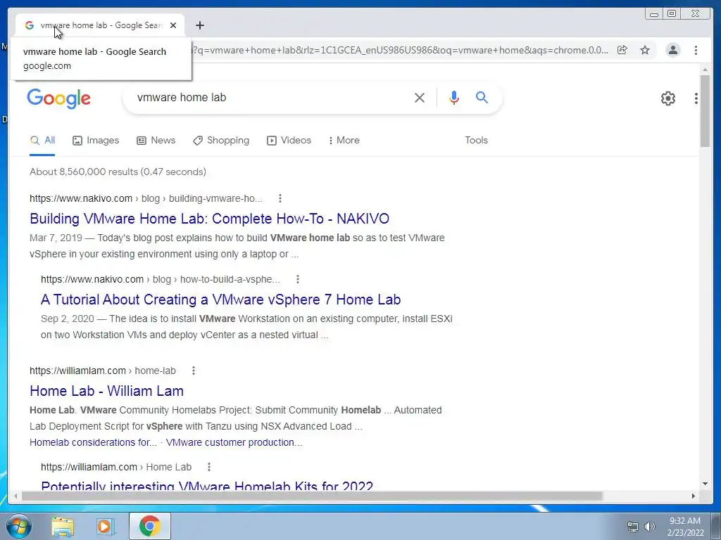This screenshot has height=540, width=721.
Task: Open volume speaker tray icon
Action: pyautogui.click(x=650, y=527)
